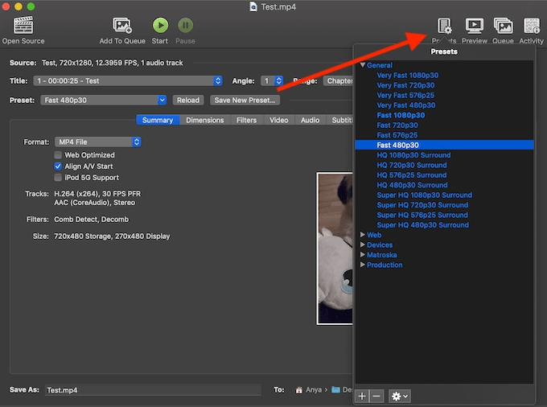Click the yellow window minimize button

click(x=19, y=6)
